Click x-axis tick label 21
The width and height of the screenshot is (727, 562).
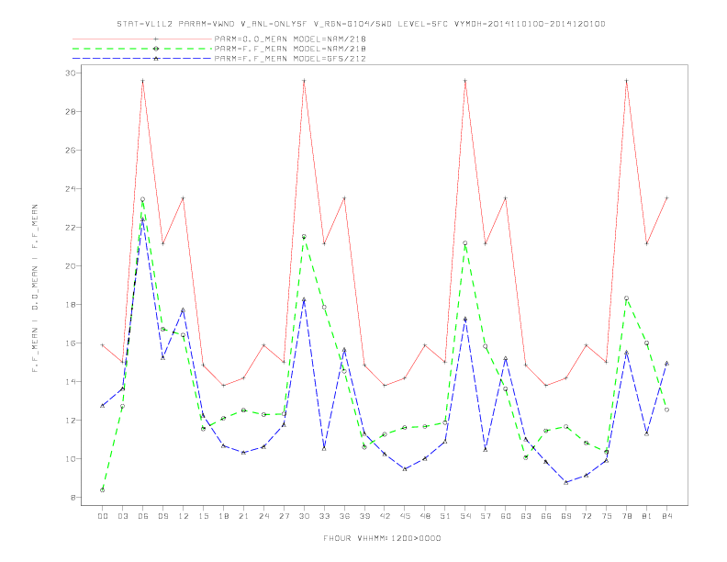(x=243, y=516)
